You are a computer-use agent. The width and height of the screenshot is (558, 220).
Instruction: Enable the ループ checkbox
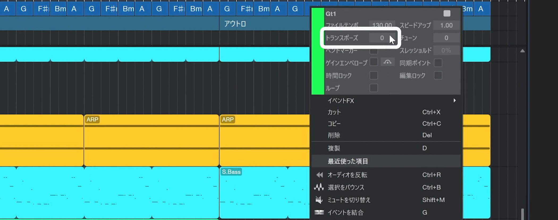click(x=374, y=88)
